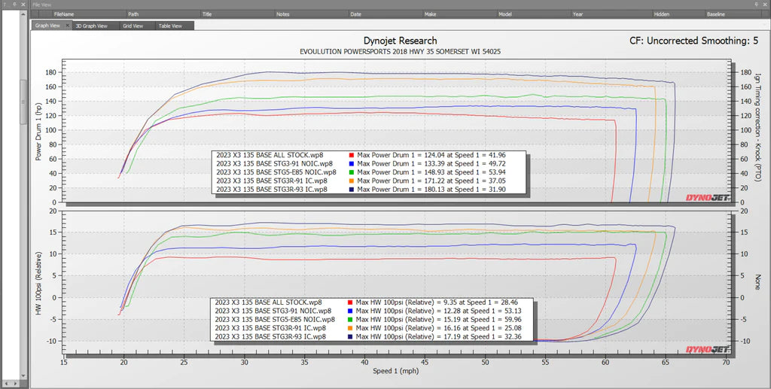The image size is (771, 389).
Task: Click the Title column header
Action: 207,14
